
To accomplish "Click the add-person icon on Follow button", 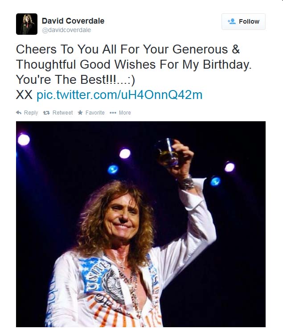I will [231, 21].
